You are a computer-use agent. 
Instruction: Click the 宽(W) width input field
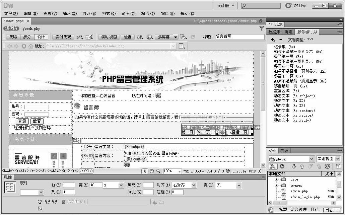(96, 185)
